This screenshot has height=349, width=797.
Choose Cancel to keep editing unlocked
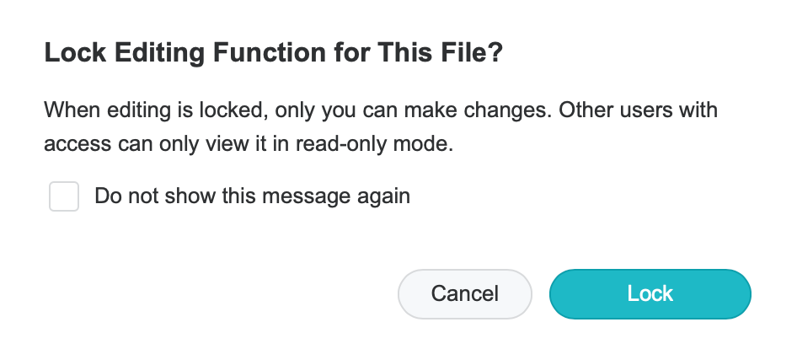[x=464, y=294]
